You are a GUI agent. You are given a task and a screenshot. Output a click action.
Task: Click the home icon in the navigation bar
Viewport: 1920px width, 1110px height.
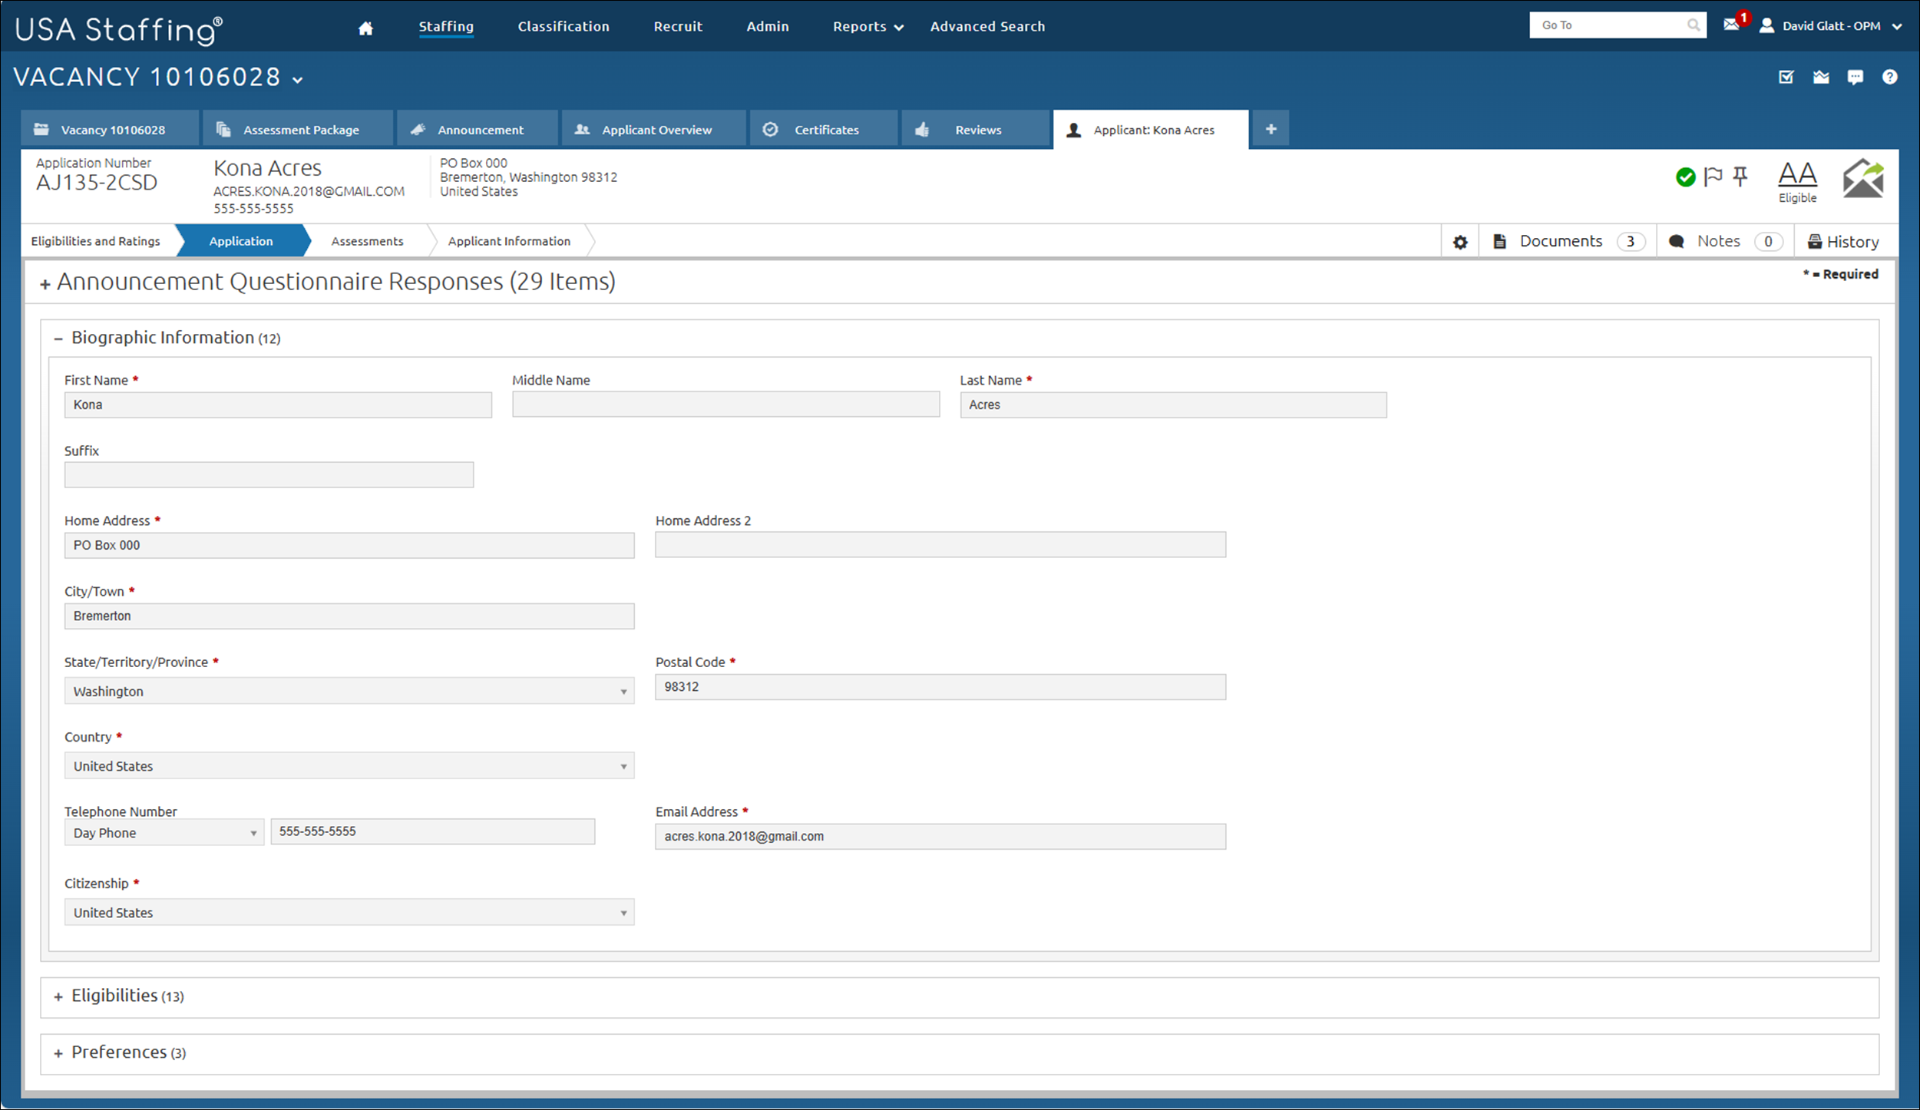(365, 28)
